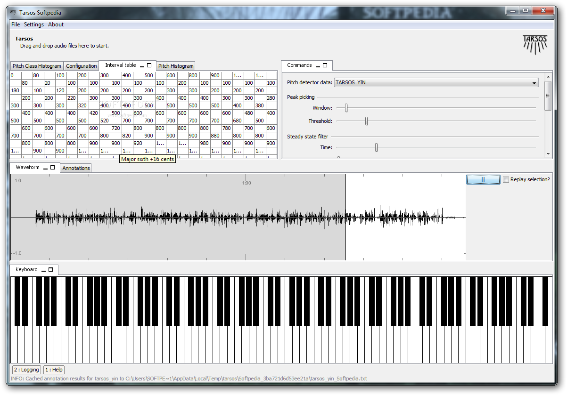This screenshot has width=567, height=395.
Task: Select the interval table cell showing 780
Action: (x=227, y=128)
